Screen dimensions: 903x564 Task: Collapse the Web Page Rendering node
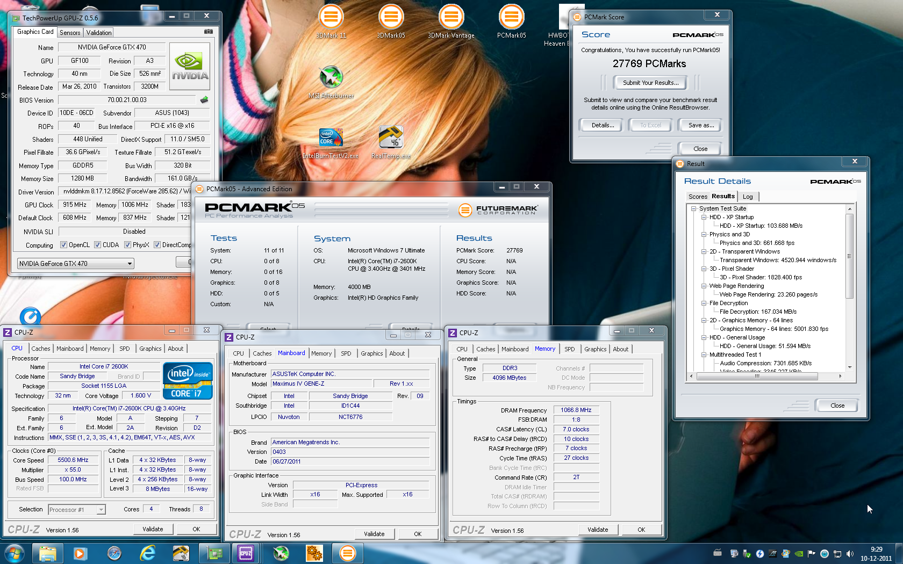point(704,286)
